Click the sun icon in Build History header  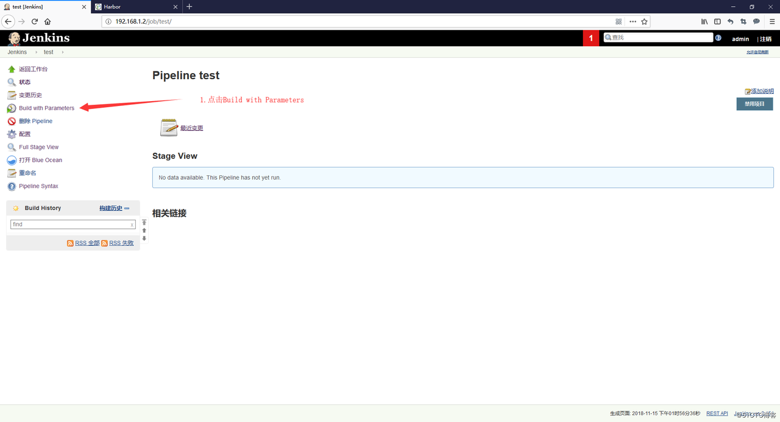pyautogui.click(x=16, y=208)
